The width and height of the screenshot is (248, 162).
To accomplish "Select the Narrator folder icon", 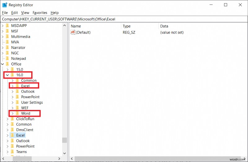I will coord(7,48).
